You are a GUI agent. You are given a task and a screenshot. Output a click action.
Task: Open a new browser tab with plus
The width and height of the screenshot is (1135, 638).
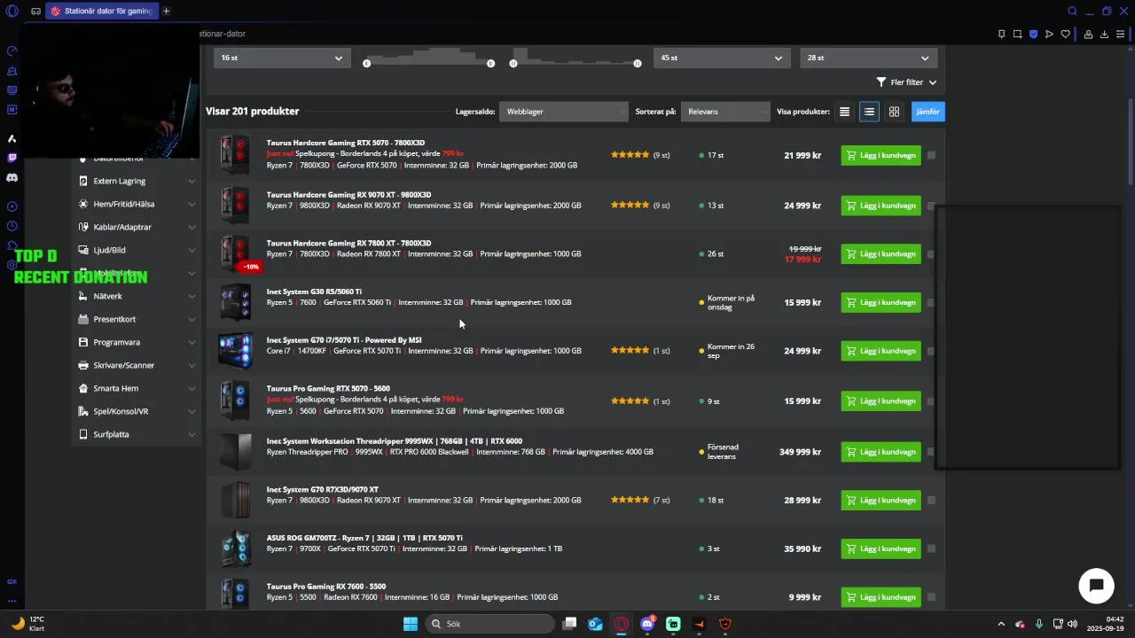[166, 11]
